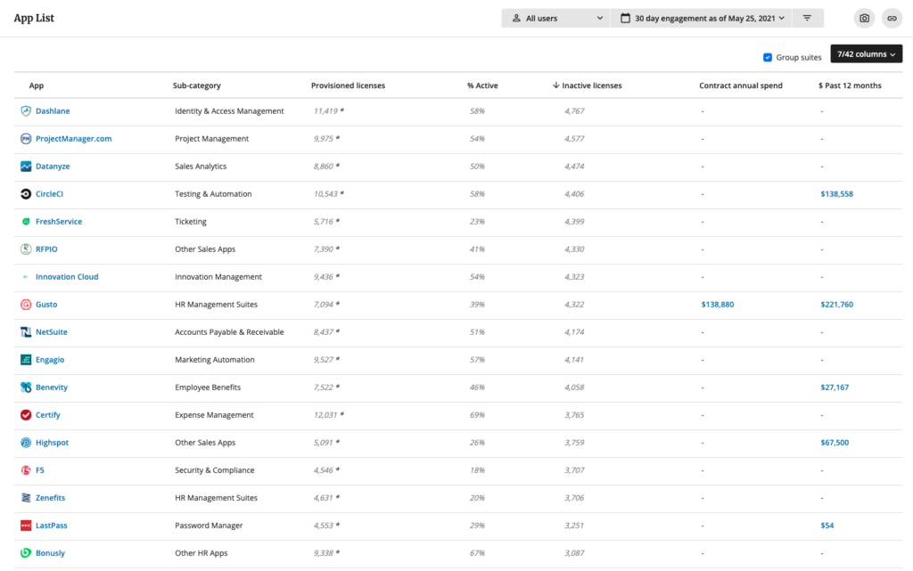Sort by $ Past 12 months header
Image resolution: width=913 pixels, height=571 pixels.
click(850, 86)
